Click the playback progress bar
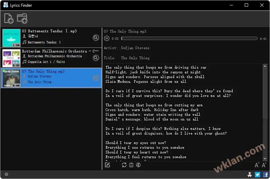 (x=189, y=38)
